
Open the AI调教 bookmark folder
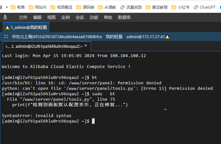coord(107,7)
